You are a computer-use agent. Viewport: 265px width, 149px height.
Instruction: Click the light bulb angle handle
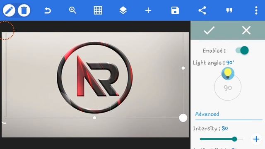228,74
